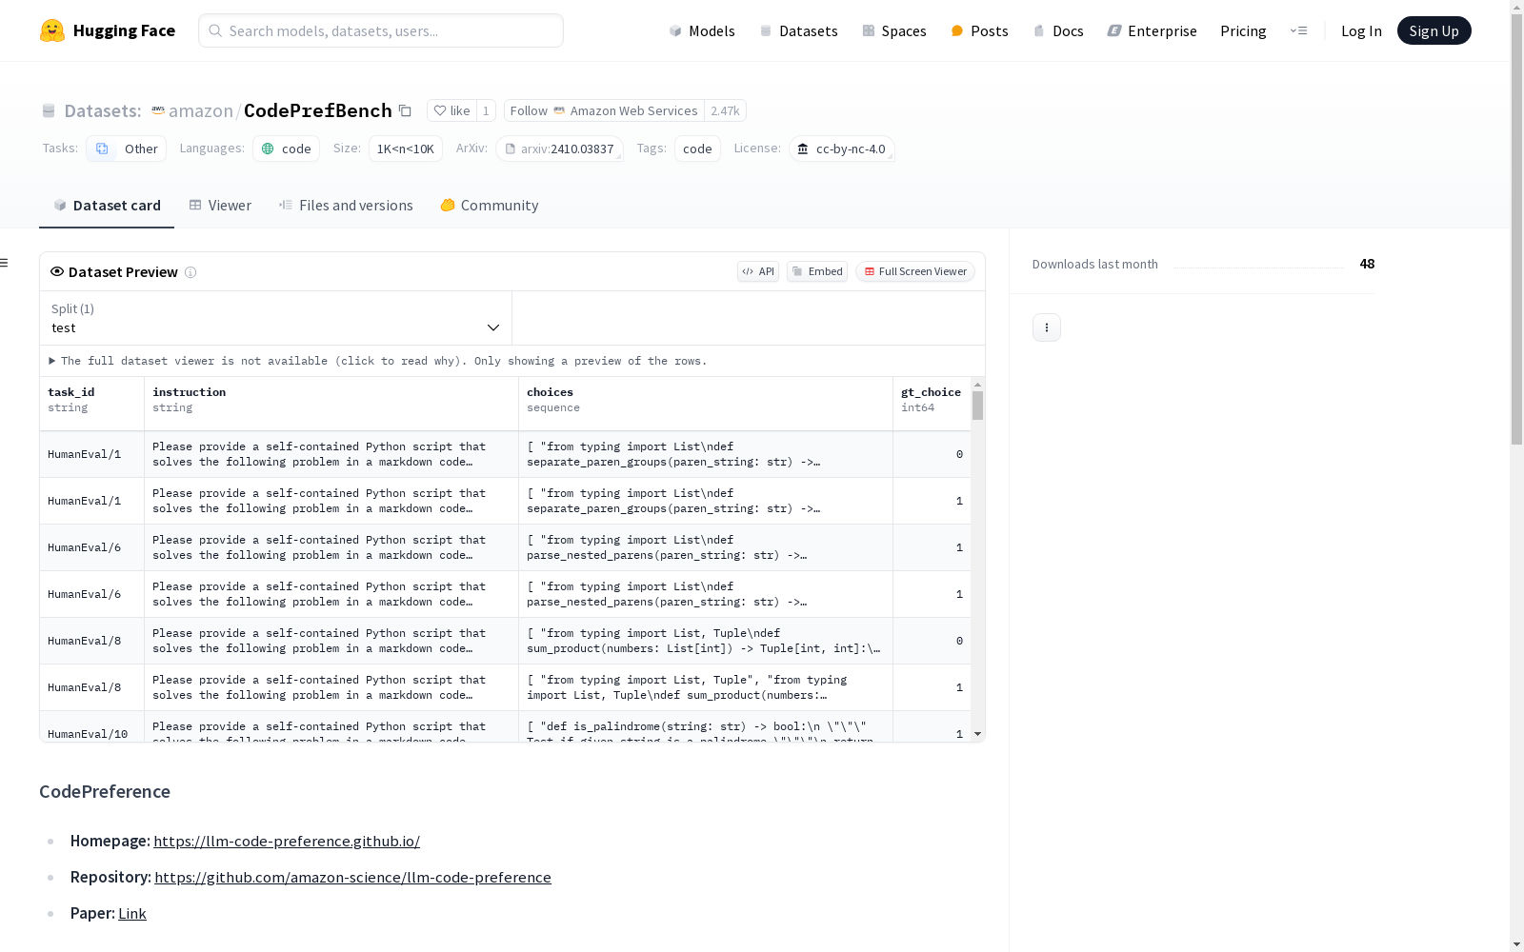The image size is (1524, 952).
Task: Open the Full Screen Viewer
Action: pos(915,271)
